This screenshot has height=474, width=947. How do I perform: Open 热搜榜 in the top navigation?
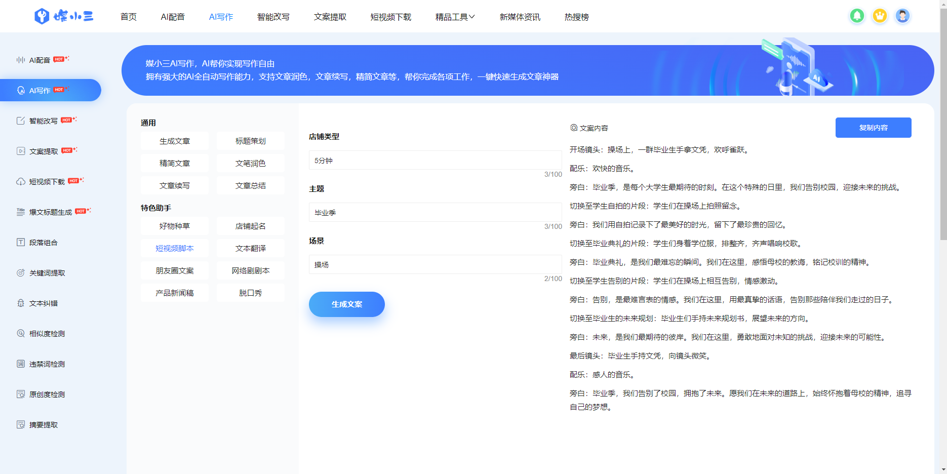577,17
